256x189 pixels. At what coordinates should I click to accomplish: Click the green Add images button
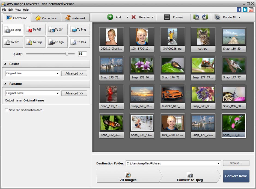(x=114, y=17)
